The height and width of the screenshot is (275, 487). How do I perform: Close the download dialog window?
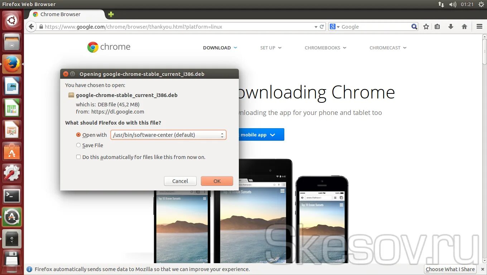click(66, 74)
